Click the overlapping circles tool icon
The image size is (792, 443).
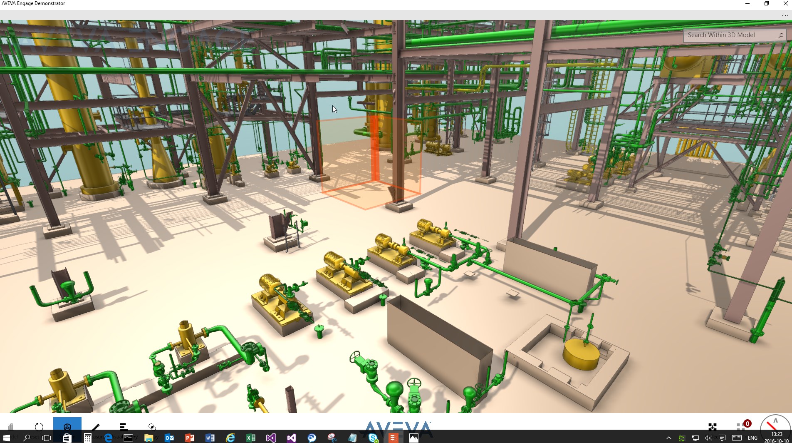click(152, 426)
